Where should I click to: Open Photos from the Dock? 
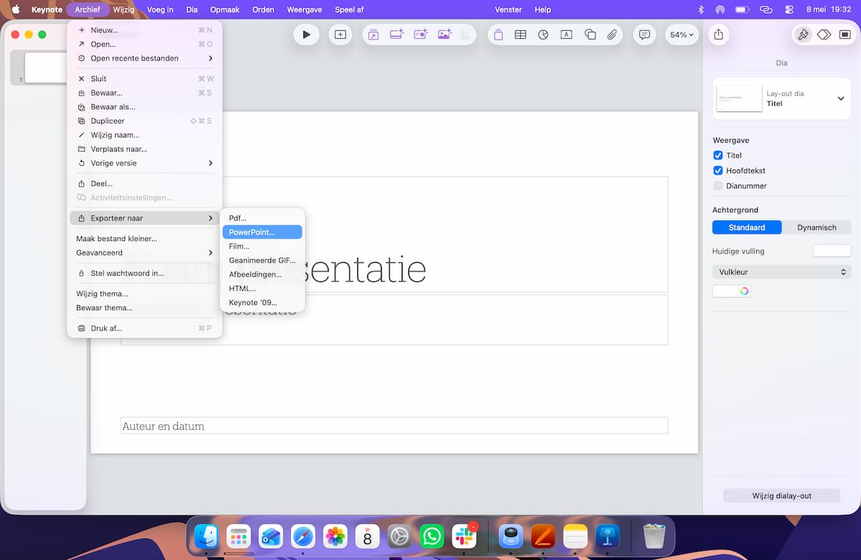click(335, 536)
